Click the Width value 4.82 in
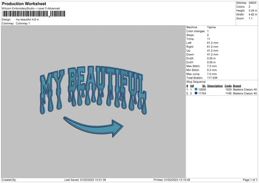Image resolution: width=259 pixels, height=183 pixels. pos(253,15)
